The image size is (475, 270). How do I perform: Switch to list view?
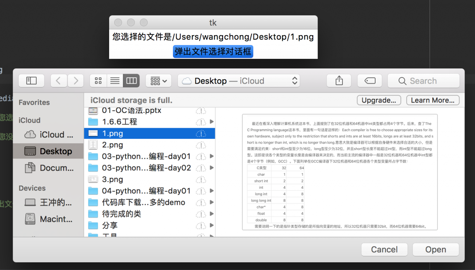pyautogui.click(x=115, y=81)
